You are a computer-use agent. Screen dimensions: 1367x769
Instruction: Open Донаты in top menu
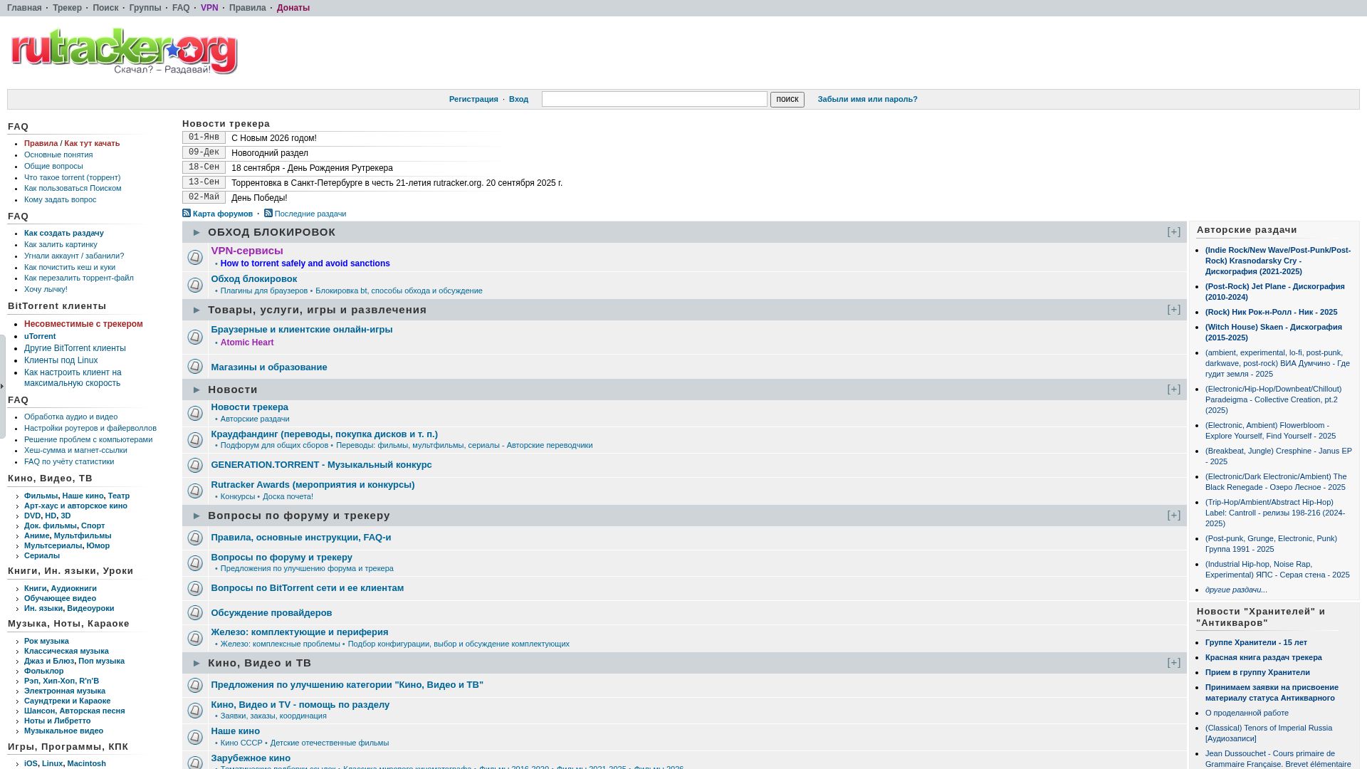click(293, 8)
